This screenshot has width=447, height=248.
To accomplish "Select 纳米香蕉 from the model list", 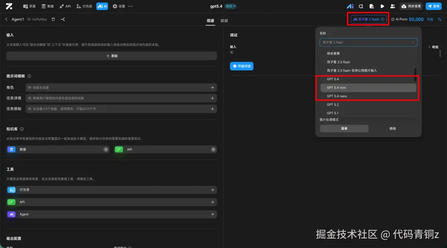I will pos(368,53).
